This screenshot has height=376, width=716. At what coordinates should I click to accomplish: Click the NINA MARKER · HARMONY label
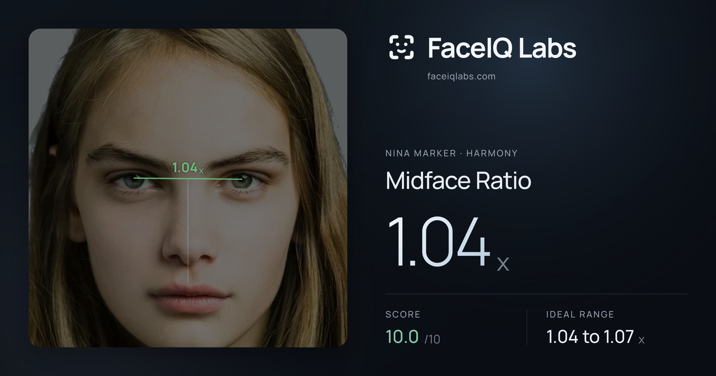tap(451, 153)
